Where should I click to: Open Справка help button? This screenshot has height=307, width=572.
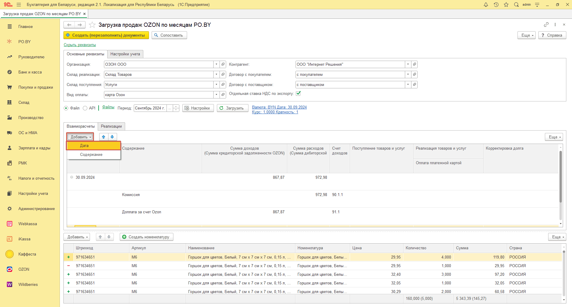pyautogui.click(x=552, y=35)
